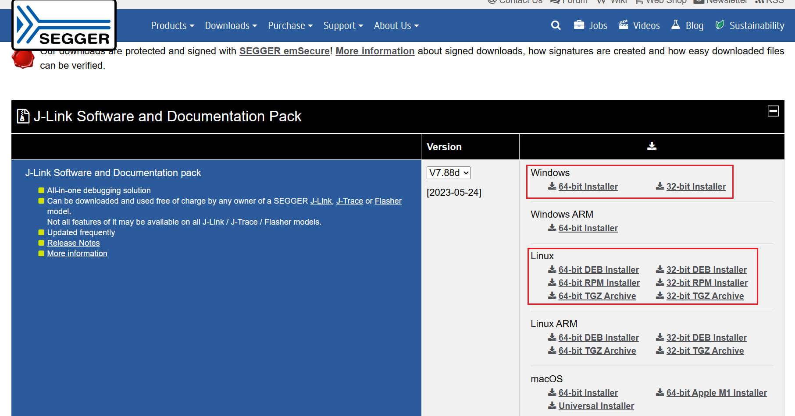Image resolution: width=795 pixels, height=416 pixels.
Task: Open More information about signed downloads
Action: click(375, 51)
